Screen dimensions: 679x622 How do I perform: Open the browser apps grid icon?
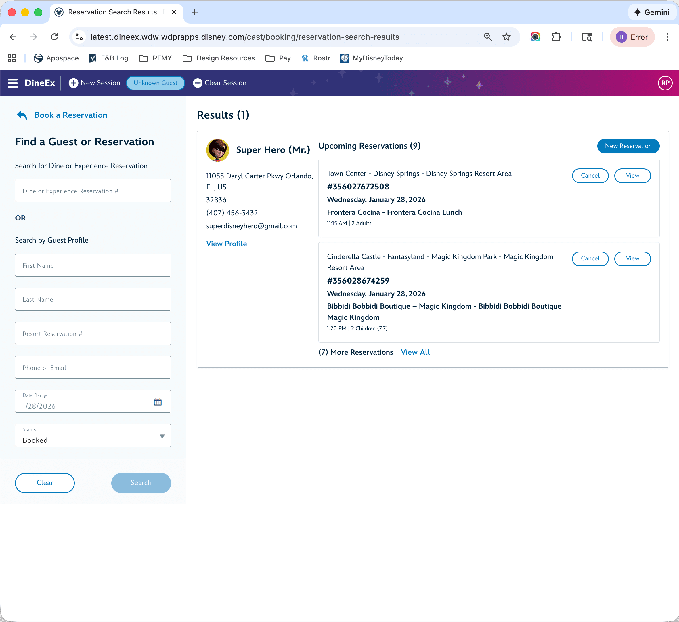tap(12, 58)
